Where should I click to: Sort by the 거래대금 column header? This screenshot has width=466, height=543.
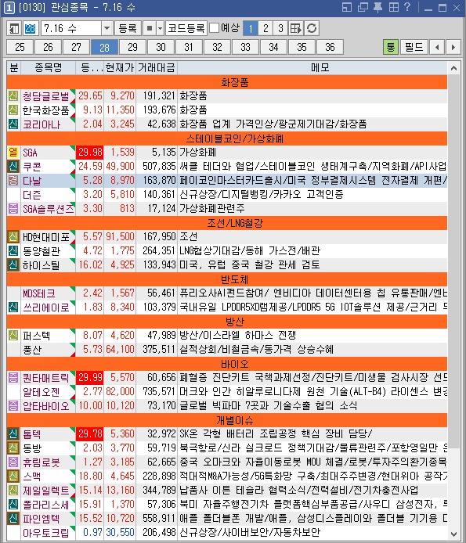point(157,67)
